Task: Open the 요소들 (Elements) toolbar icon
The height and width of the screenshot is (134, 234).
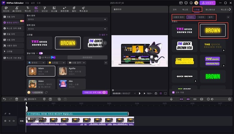Action: [x=54, y=9]
